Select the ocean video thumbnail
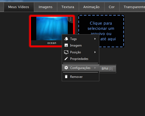145x116 pixels. 52,31
